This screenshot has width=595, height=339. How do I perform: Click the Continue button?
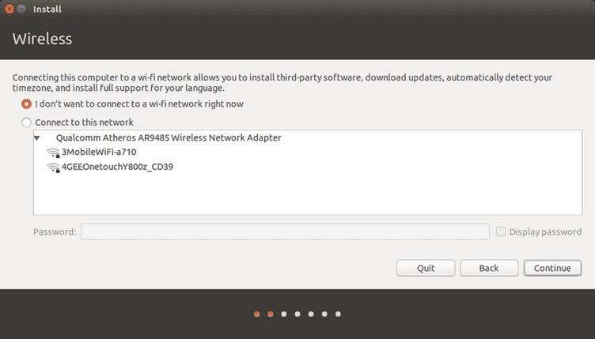pyautogui.click(x=552, y=268)
